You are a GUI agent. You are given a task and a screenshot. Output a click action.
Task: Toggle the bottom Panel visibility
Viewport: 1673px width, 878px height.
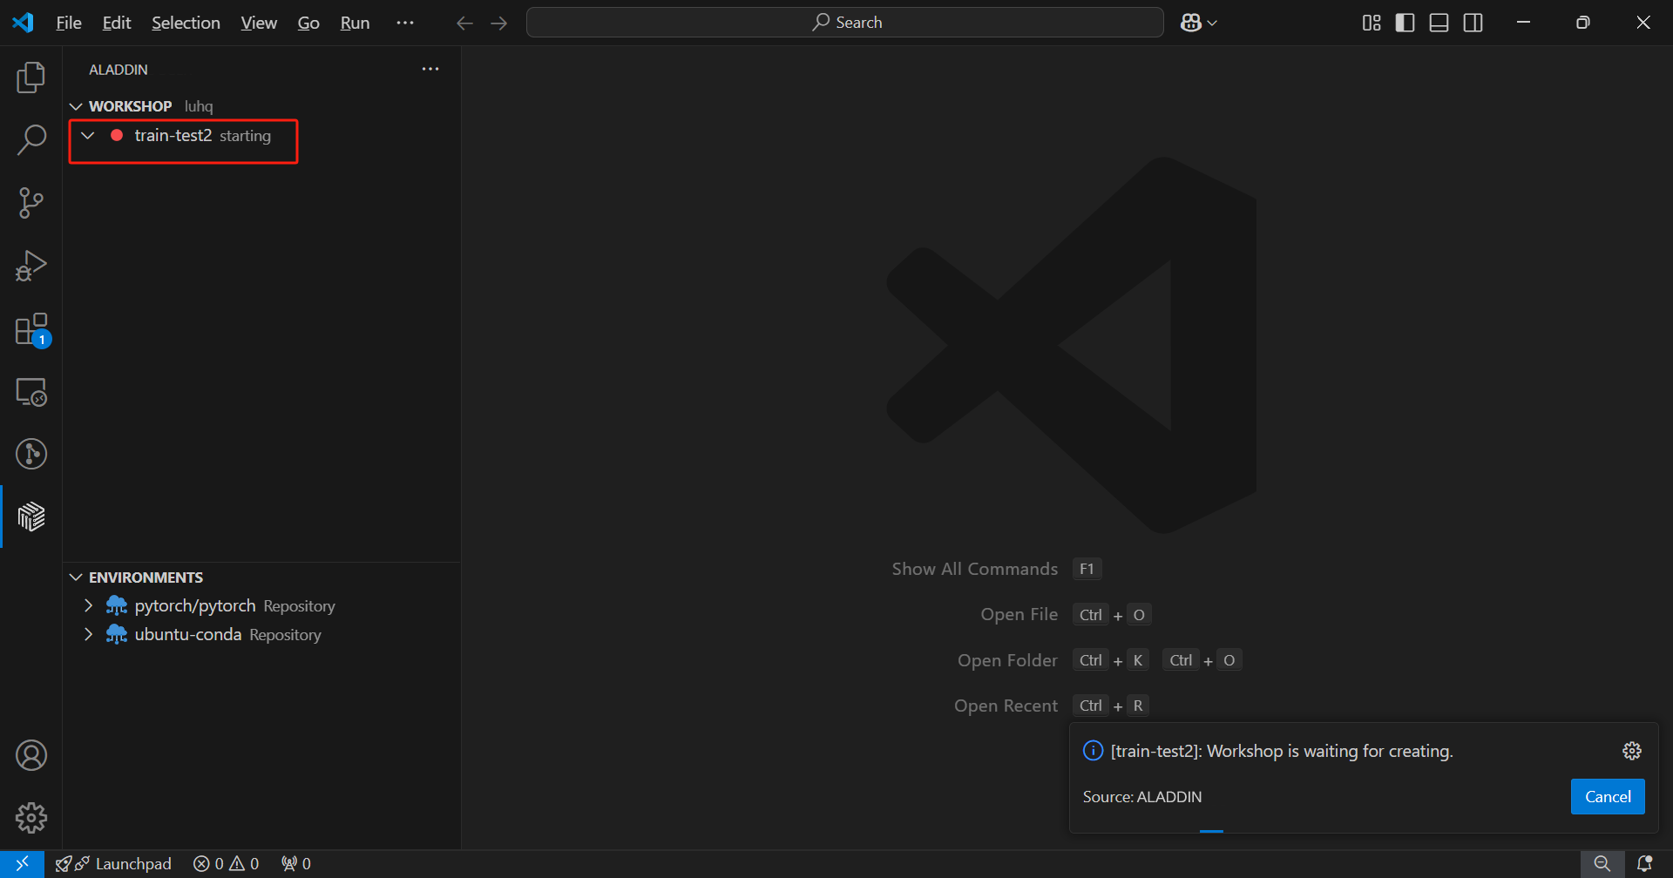click(1439, 23)
